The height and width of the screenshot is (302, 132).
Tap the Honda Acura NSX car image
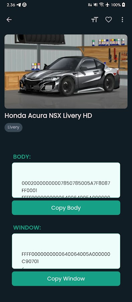point(66,71)
